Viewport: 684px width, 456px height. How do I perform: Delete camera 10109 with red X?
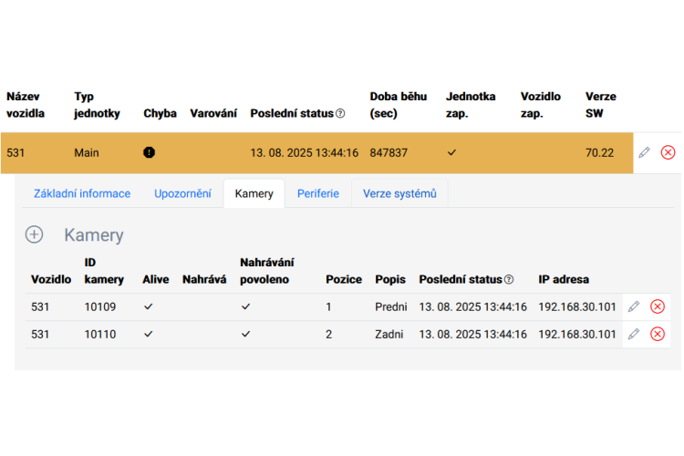[658, 306]
